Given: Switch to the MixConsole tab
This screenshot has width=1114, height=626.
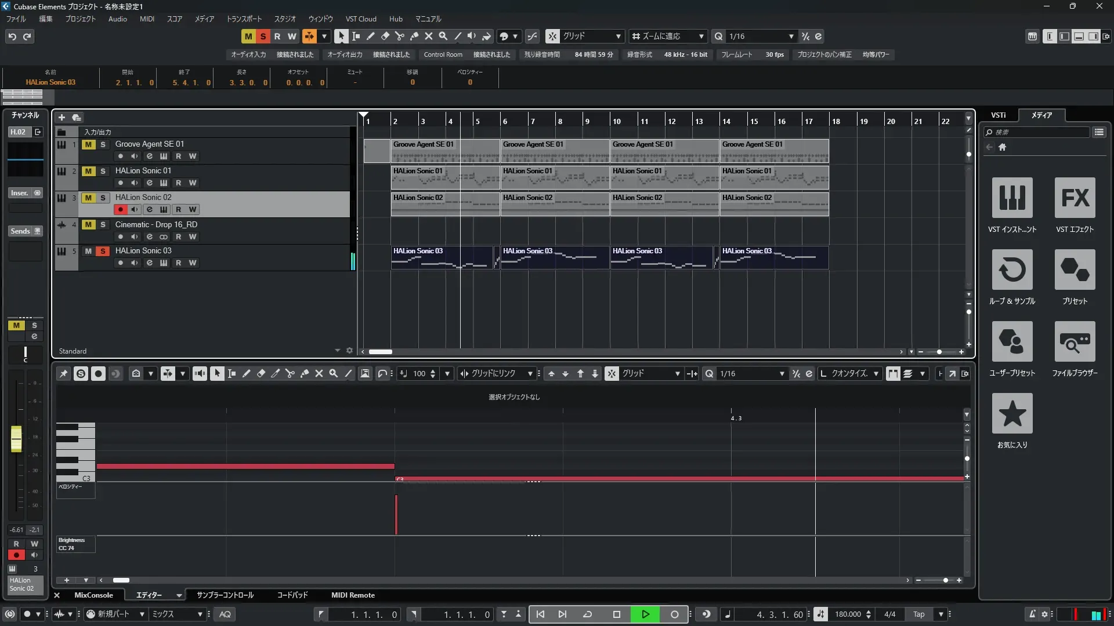Looking at the screenshot, I should 93,595.
